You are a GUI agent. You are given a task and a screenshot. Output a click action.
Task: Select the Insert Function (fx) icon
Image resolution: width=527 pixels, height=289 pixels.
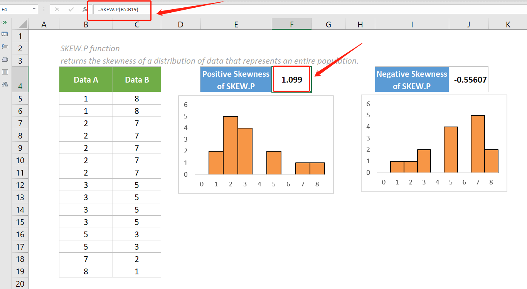tap(84, 9)
